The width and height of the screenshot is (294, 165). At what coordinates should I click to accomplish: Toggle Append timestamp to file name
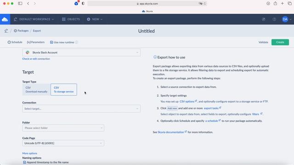tap(24, 162)
